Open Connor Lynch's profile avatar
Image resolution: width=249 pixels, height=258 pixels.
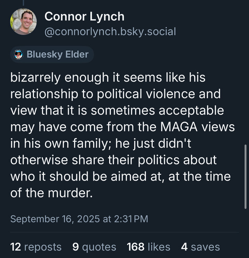[x=24, y=22]
